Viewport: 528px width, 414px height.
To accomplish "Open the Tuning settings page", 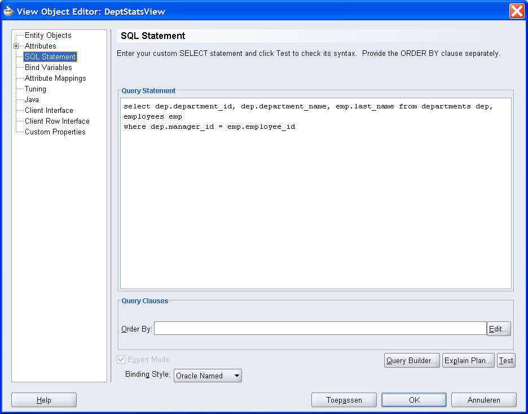I will point(36,89).
